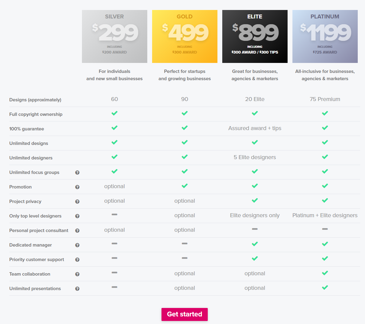Select the Elite $899 plan card

255,36
